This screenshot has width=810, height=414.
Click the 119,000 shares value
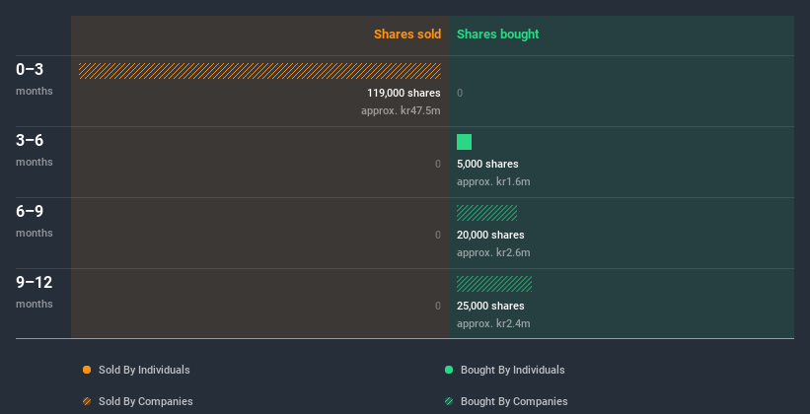coord(404,93)
